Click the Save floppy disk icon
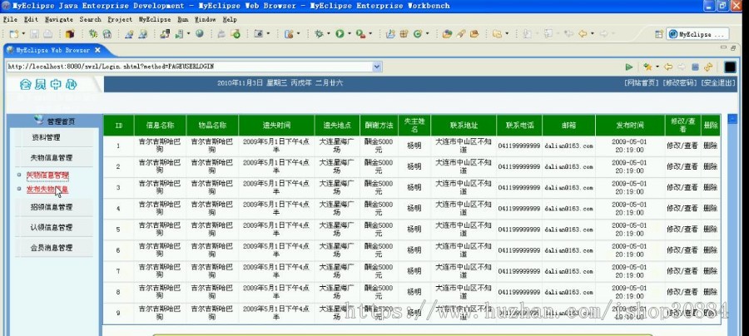The image size is (749, 336). click(x=34, y=34)
